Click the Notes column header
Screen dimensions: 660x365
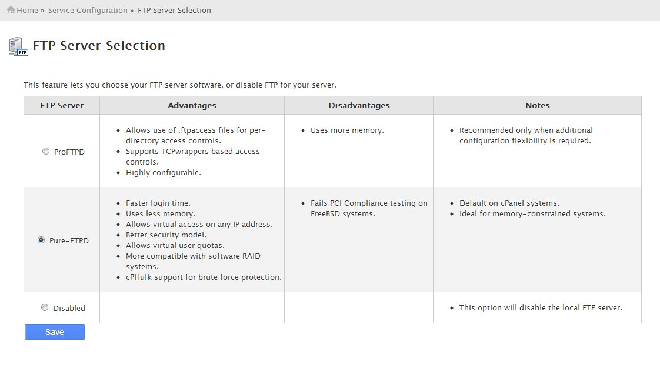point(538,106)
